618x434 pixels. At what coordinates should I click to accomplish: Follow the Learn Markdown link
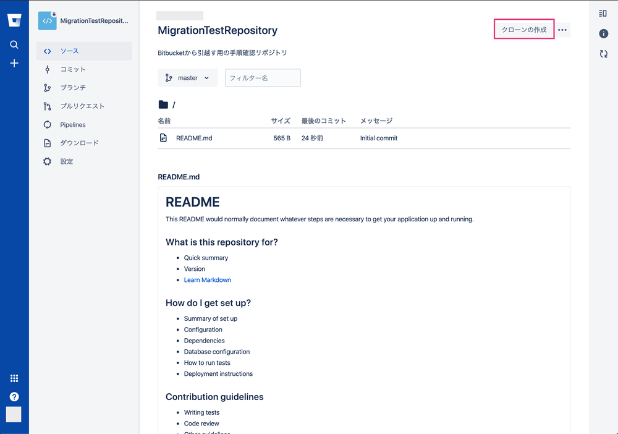click(x=207, y=280)
